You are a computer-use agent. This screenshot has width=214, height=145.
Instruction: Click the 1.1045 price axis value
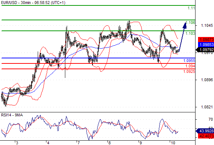tap(207, 25)
